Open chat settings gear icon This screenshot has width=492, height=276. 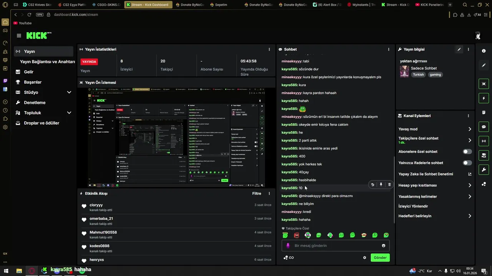364,258
